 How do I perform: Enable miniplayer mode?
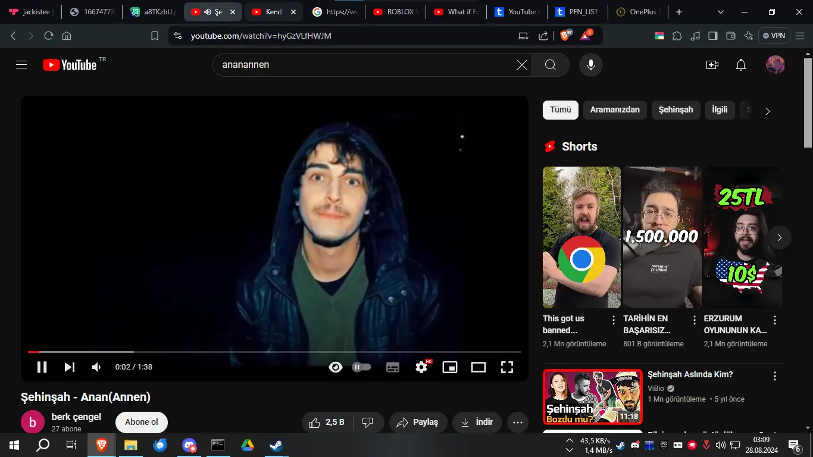pos(450,367)
